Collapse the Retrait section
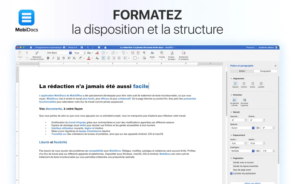Viewport: 295px width, 184px height. click(231, 112)
